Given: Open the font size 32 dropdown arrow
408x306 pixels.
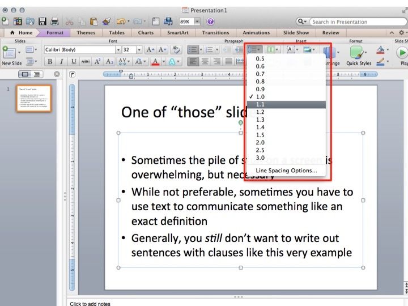Looking at the screenshot, I should tap(139, 50).
